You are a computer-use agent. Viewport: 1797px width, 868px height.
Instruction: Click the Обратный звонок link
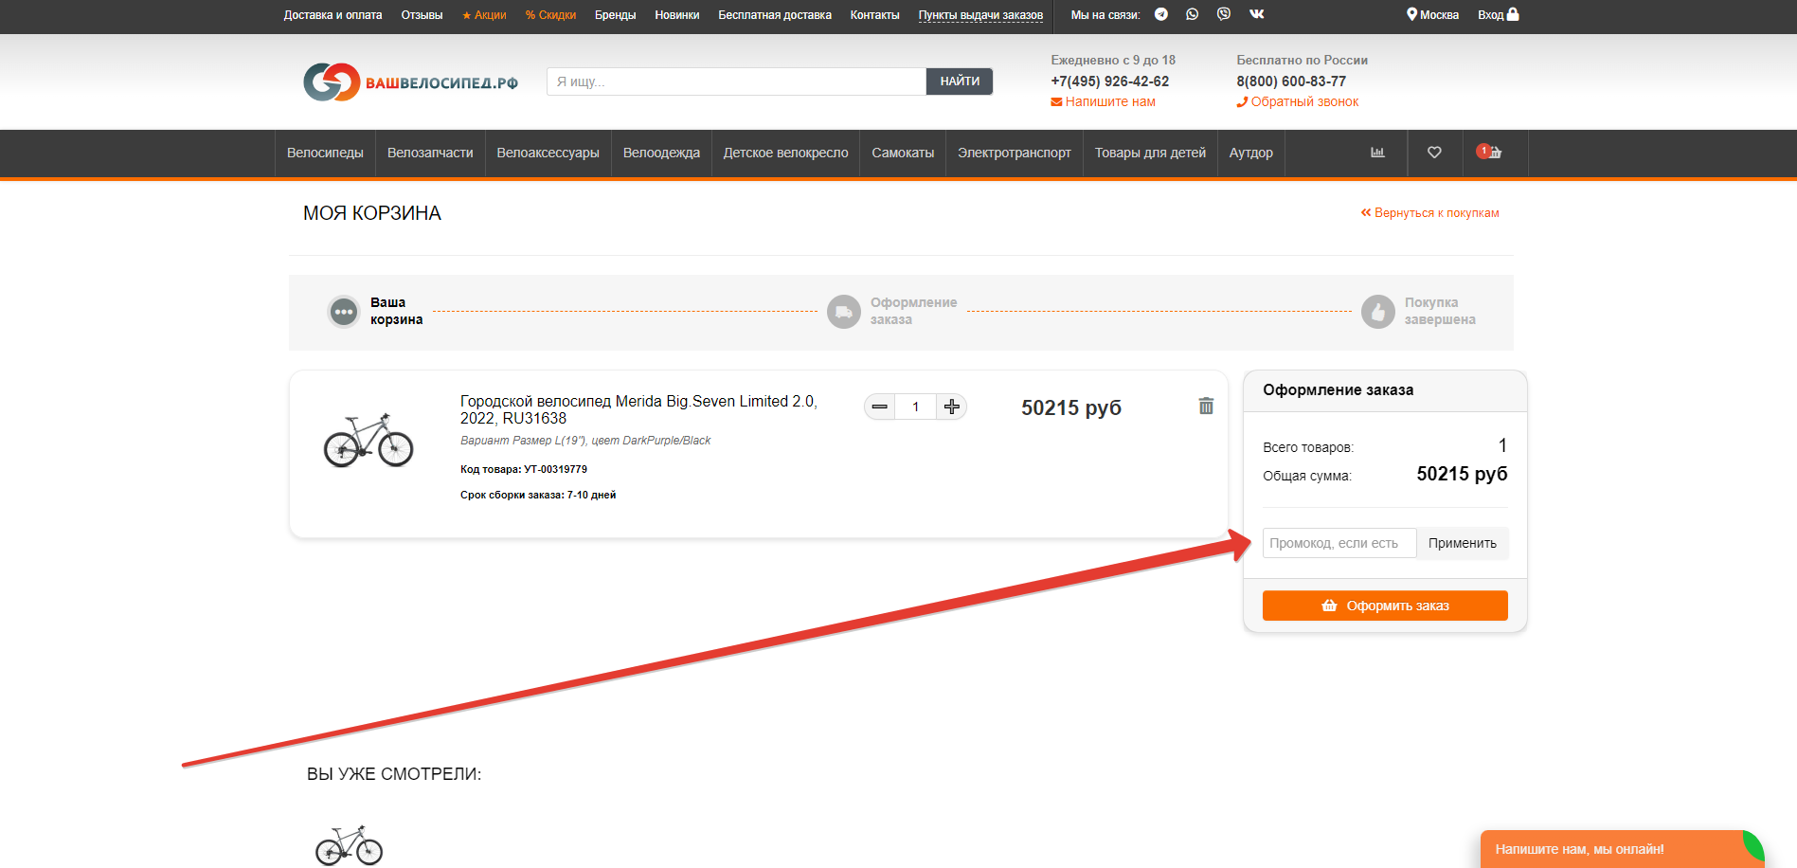(1297, 101)
